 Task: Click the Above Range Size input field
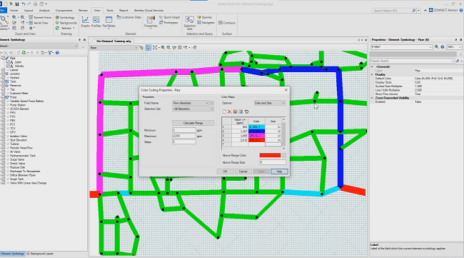[x=273, y=162]
